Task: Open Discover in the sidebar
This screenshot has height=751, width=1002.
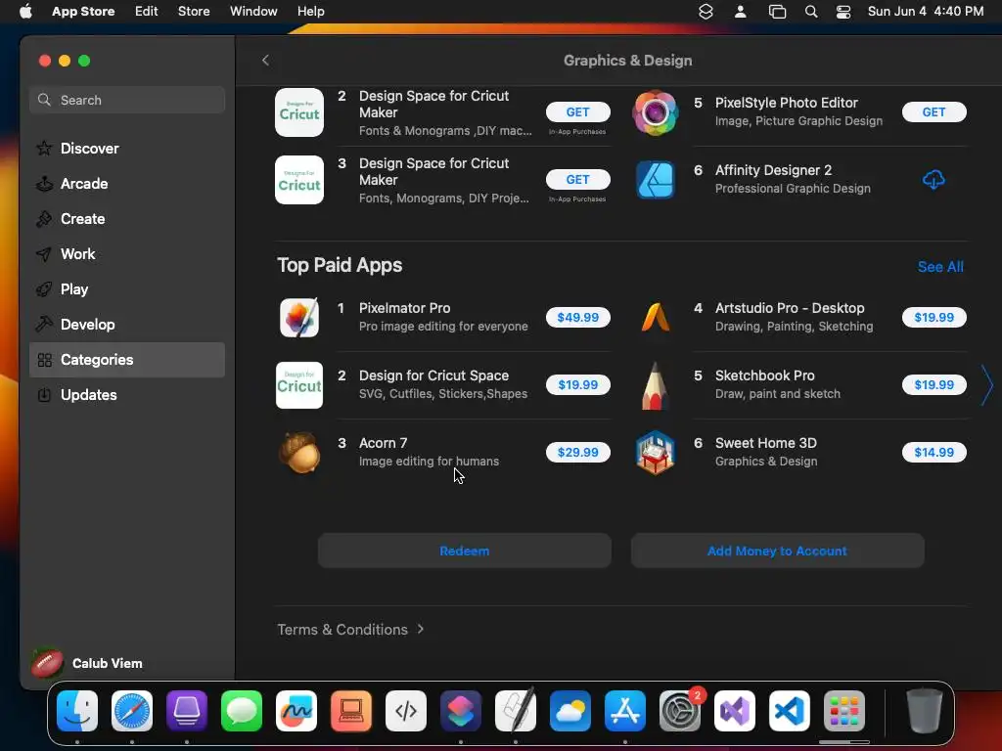Action: 127,149
